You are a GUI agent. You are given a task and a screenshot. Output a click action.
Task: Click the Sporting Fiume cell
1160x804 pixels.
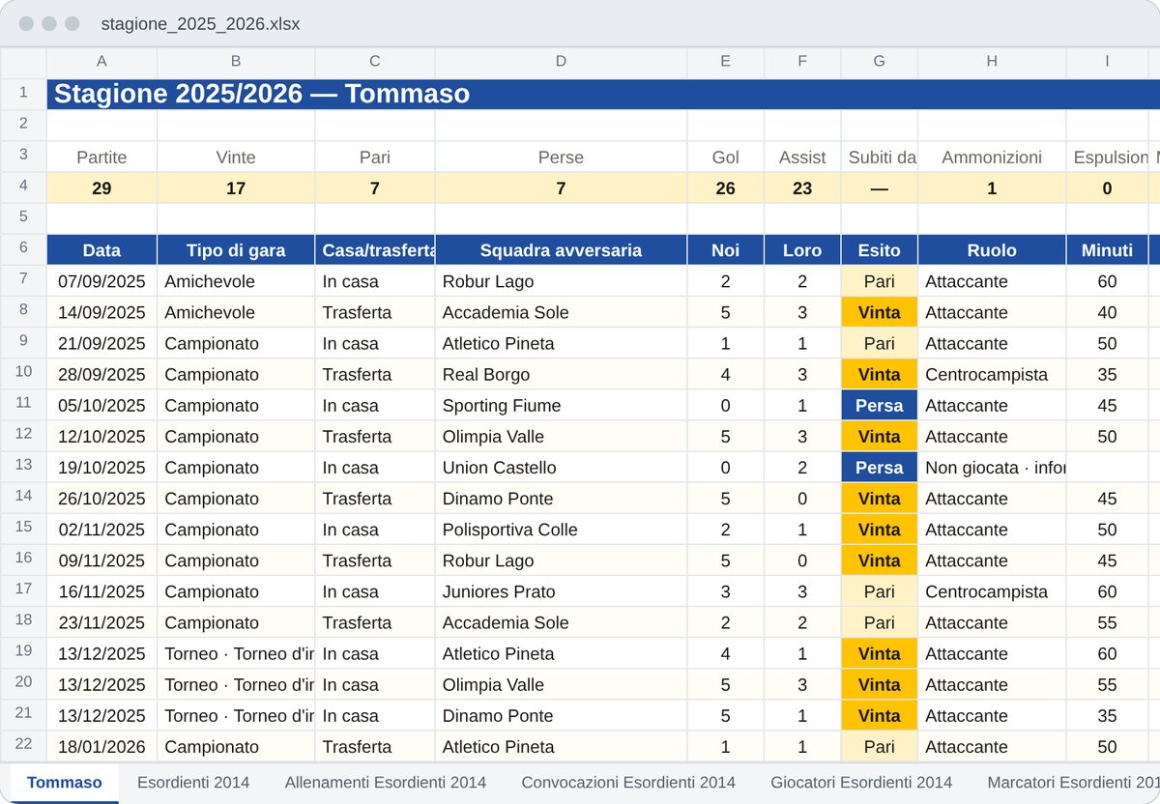click(x=561, y=405)
